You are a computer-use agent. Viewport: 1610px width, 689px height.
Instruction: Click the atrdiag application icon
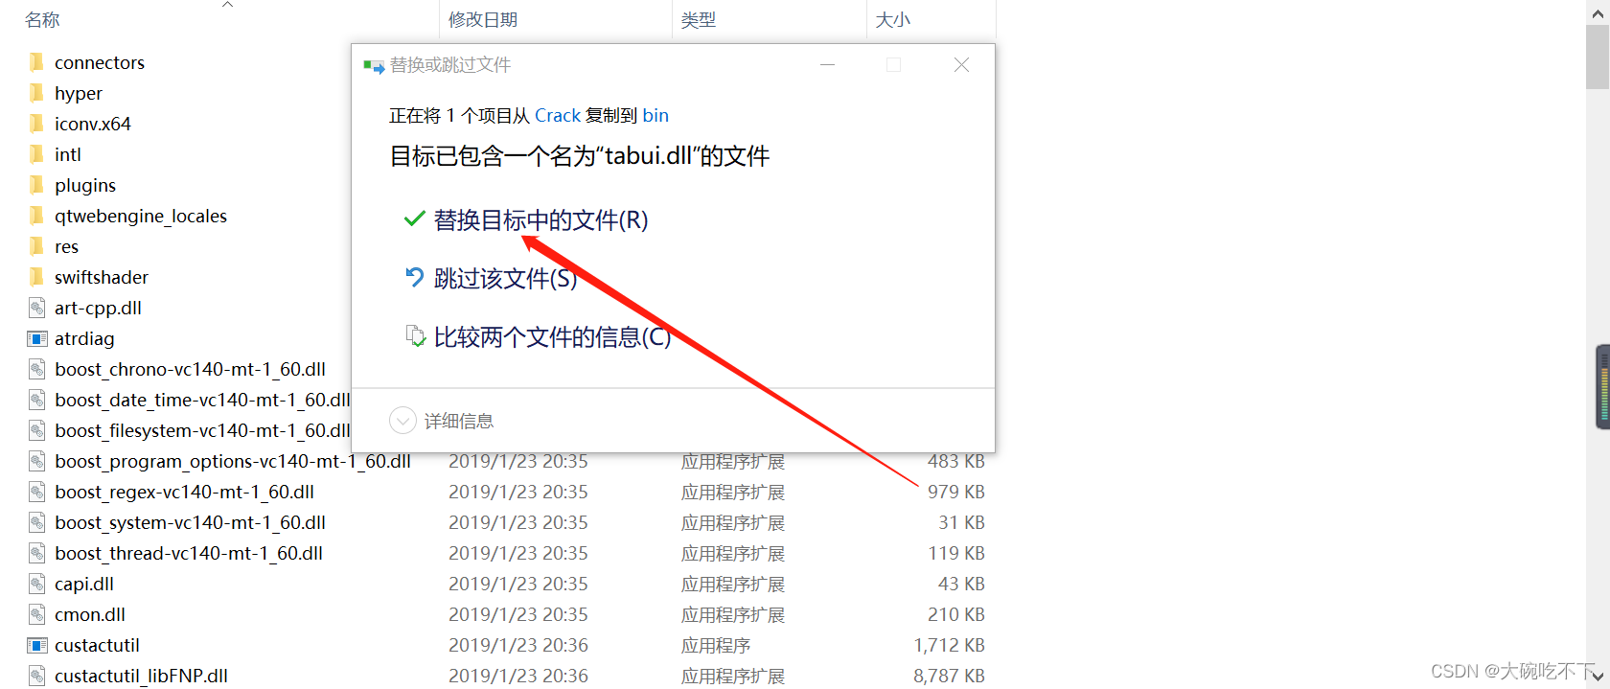click(36, 338)
